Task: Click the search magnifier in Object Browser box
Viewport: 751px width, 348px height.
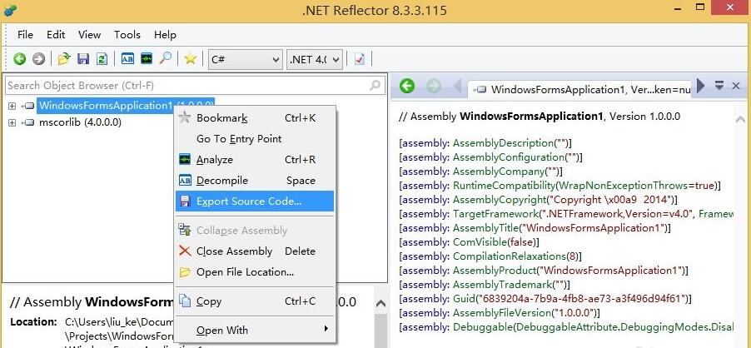Action: [x=375, y=86]
